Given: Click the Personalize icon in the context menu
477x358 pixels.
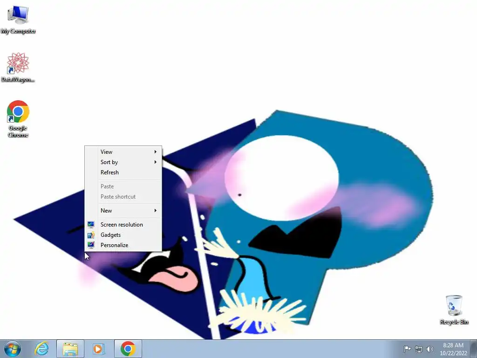Looking at the screenshot, I should (91, 245).
